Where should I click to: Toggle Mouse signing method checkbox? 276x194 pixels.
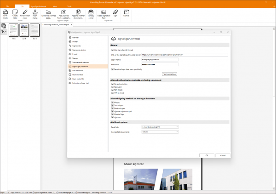(112, 103)
